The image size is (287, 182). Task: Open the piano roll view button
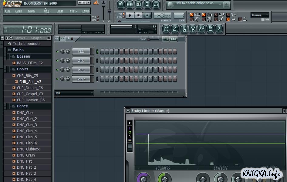(x=139, y=5)
